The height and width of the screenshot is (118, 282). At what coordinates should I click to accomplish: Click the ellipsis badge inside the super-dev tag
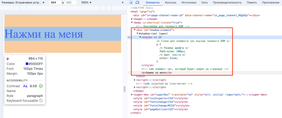247,95
